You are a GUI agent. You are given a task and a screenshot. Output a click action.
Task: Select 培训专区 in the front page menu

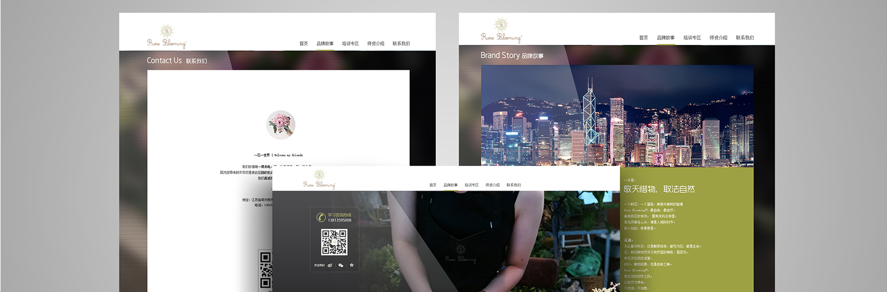(471, 185)
